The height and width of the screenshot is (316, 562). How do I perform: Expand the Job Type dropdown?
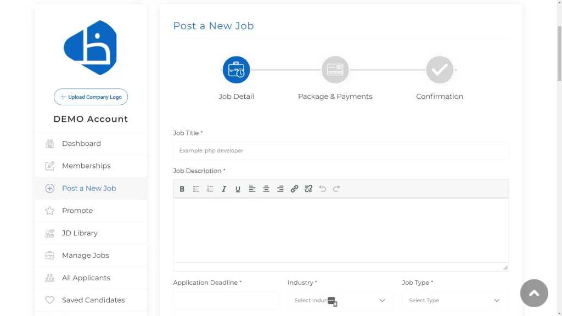(x=454, y=300)
